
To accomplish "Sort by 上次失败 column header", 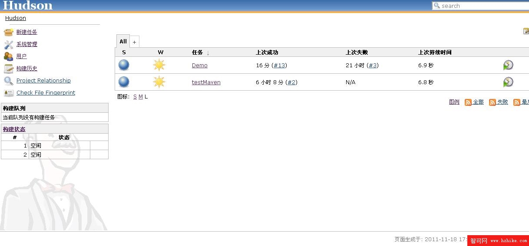I will point(357,52).
